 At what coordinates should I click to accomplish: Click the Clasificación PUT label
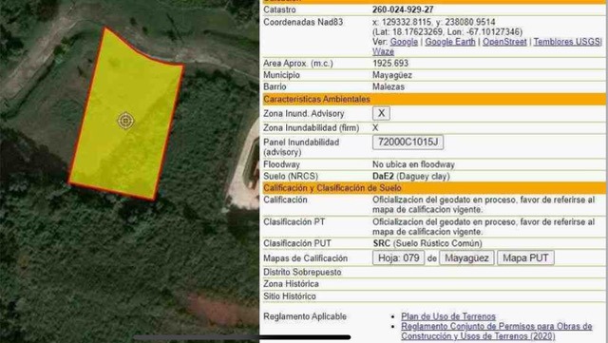297,243
